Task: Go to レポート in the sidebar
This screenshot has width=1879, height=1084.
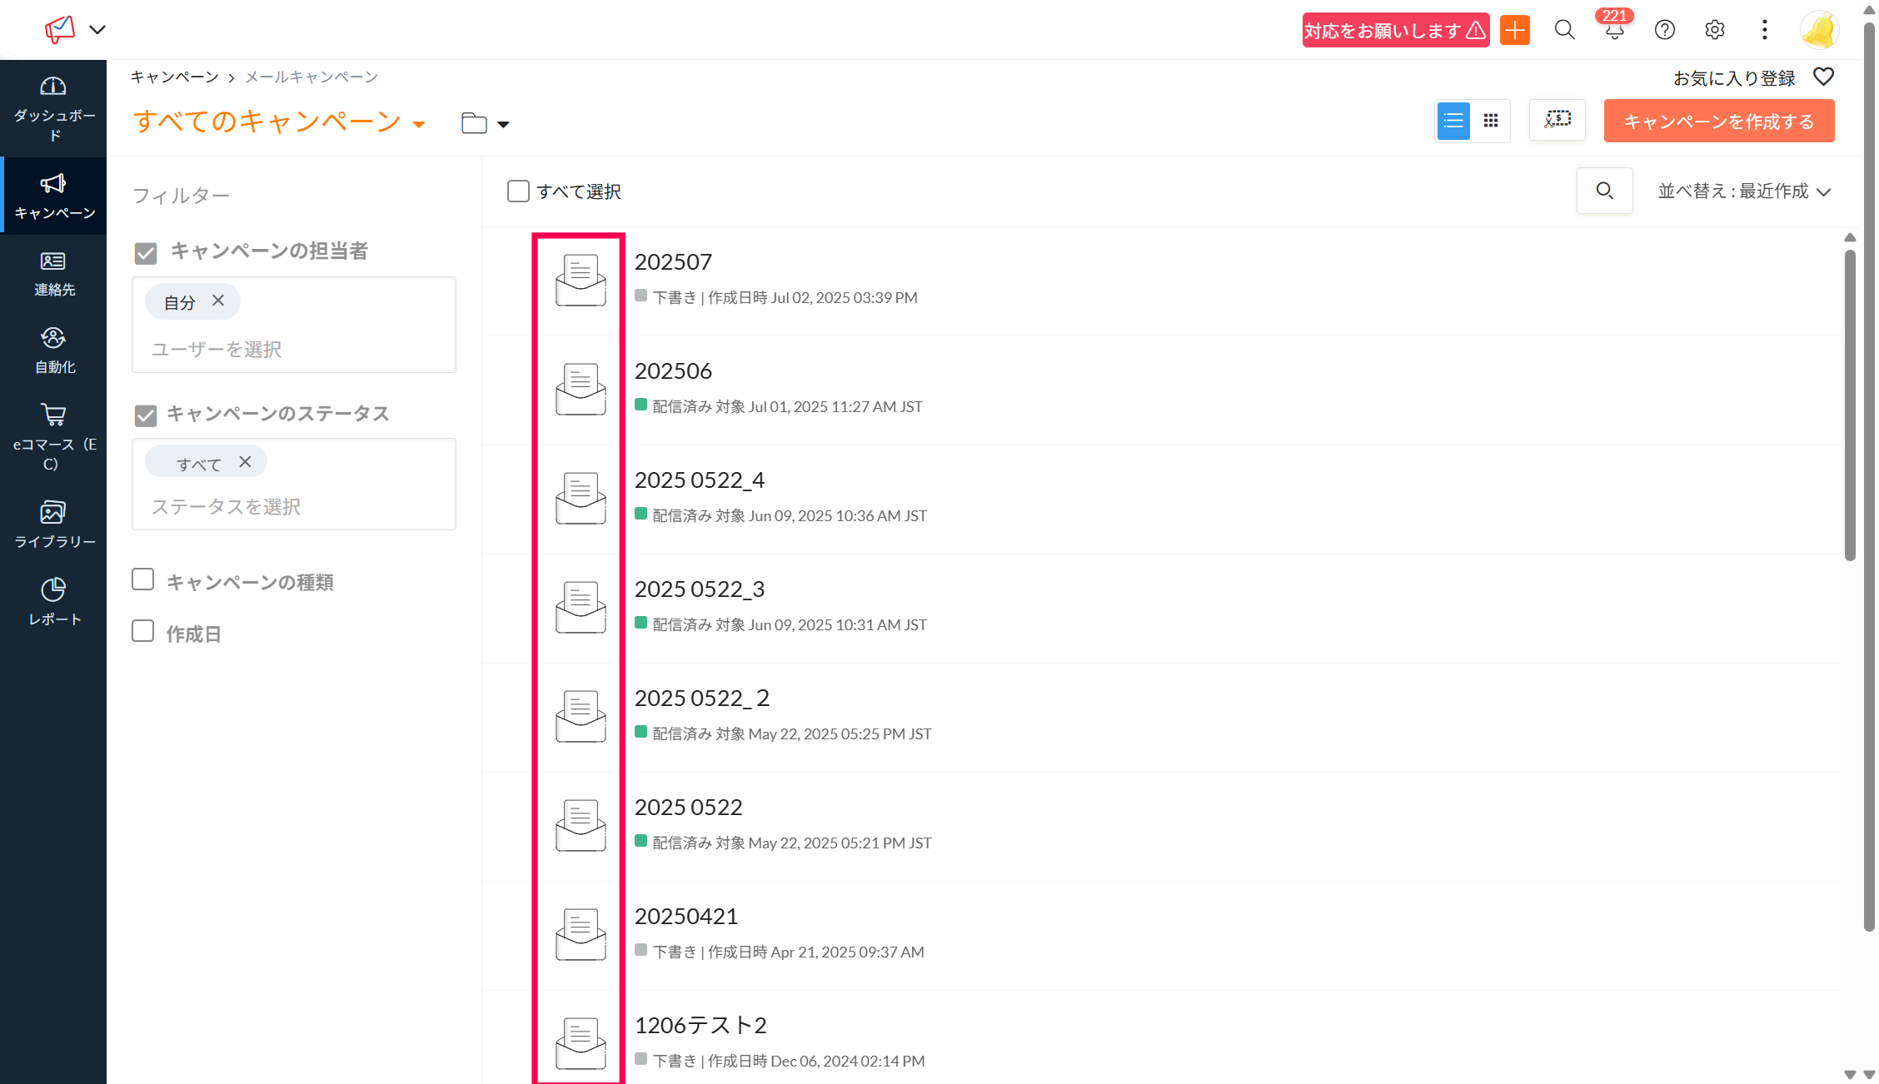Action: pos(53,602)
